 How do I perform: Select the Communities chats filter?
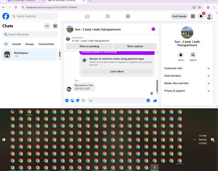tap(46, 44)
